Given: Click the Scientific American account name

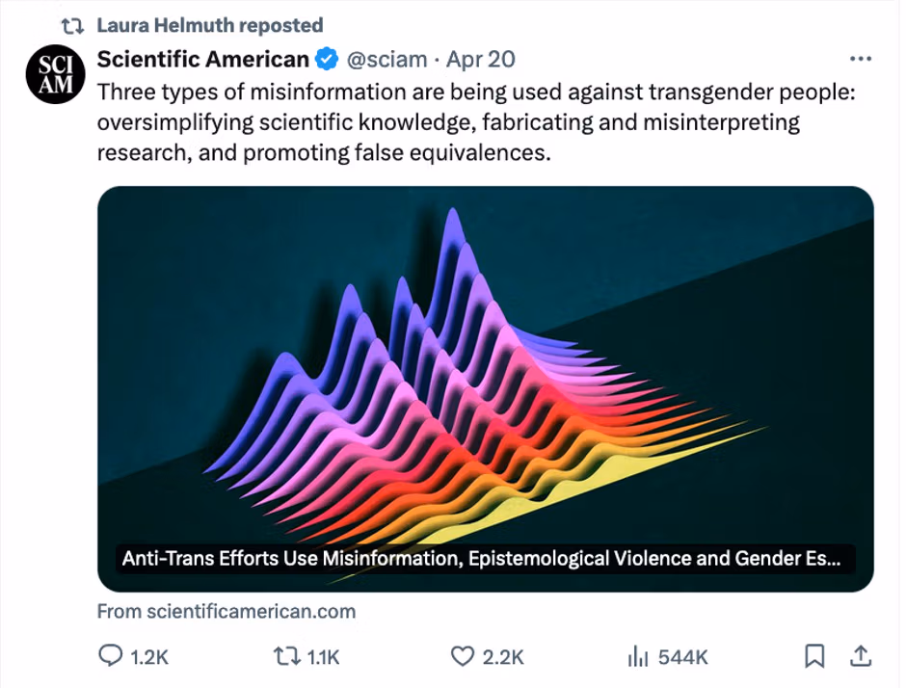Looking at the screenshot, I should pos(202,60).
